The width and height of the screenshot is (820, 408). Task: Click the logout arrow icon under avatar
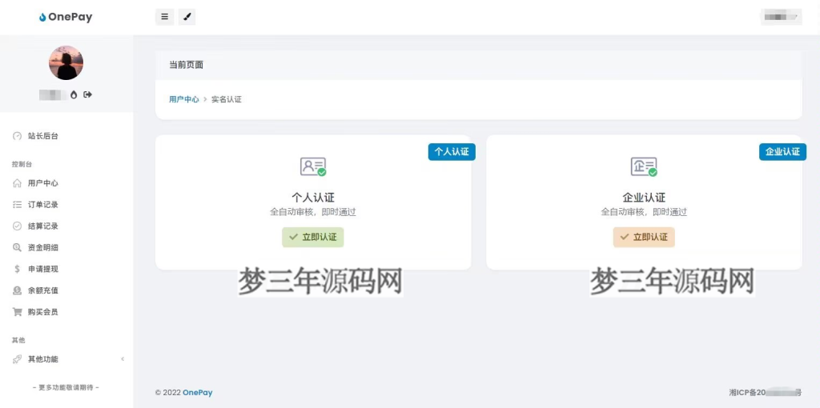pos(88,94)
